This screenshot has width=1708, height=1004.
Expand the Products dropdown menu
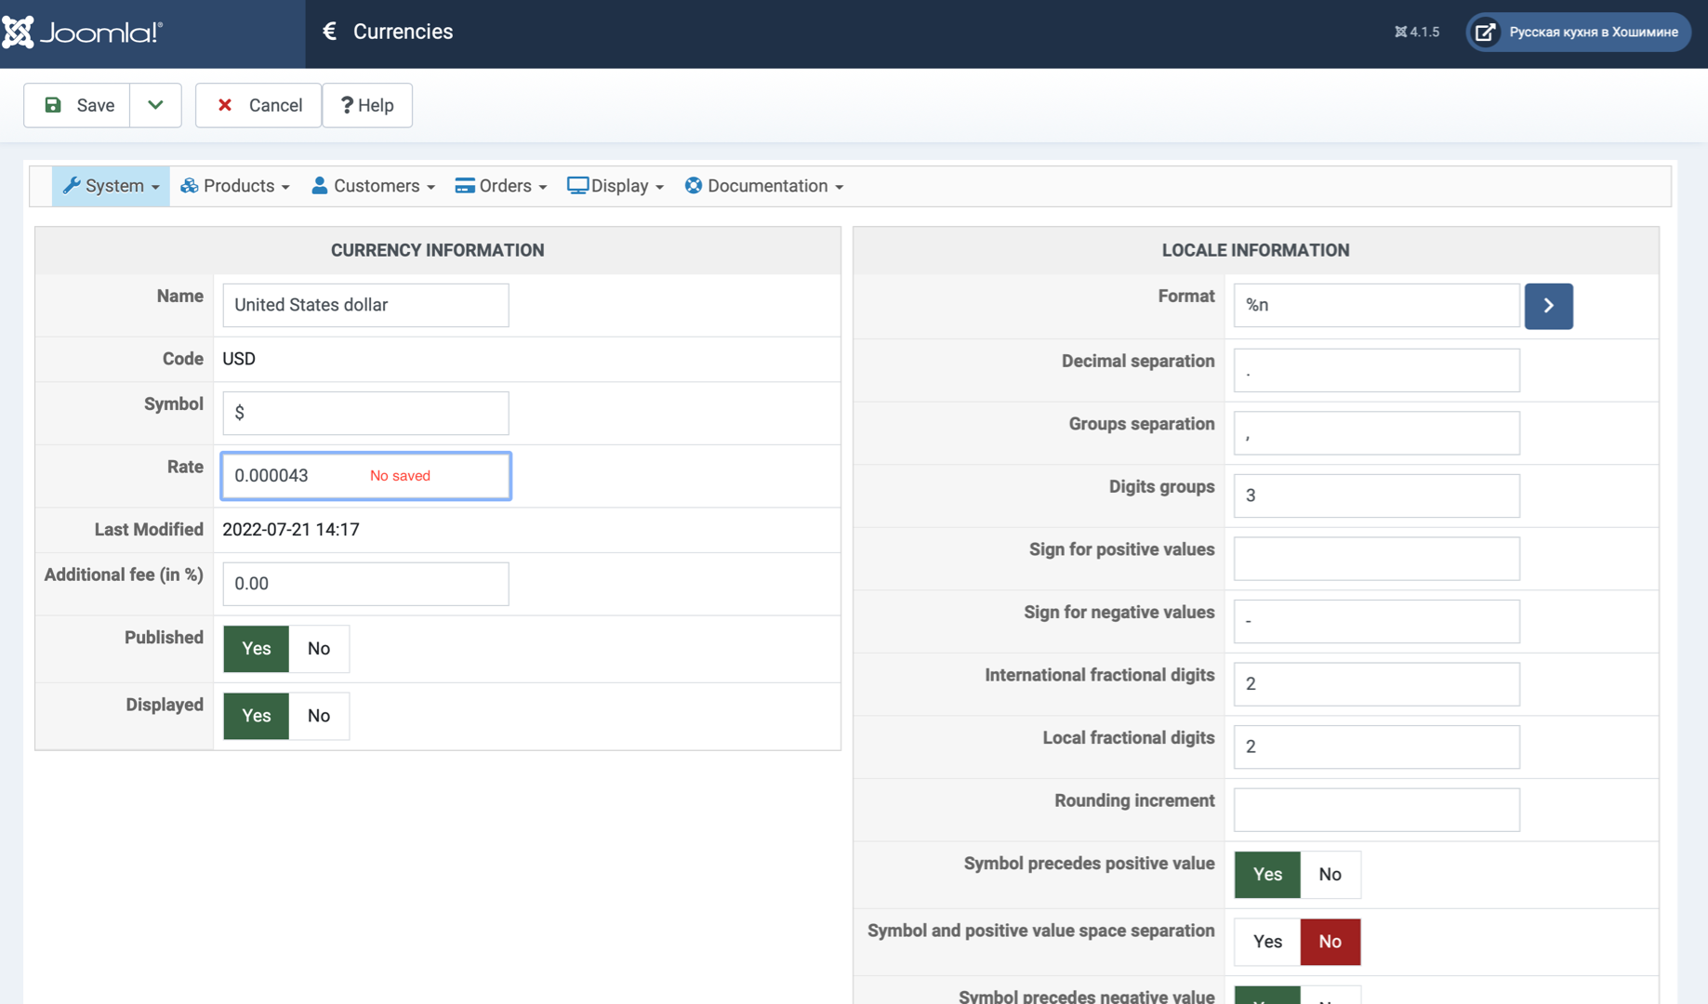pyautogui.click(x=235, y=186)
